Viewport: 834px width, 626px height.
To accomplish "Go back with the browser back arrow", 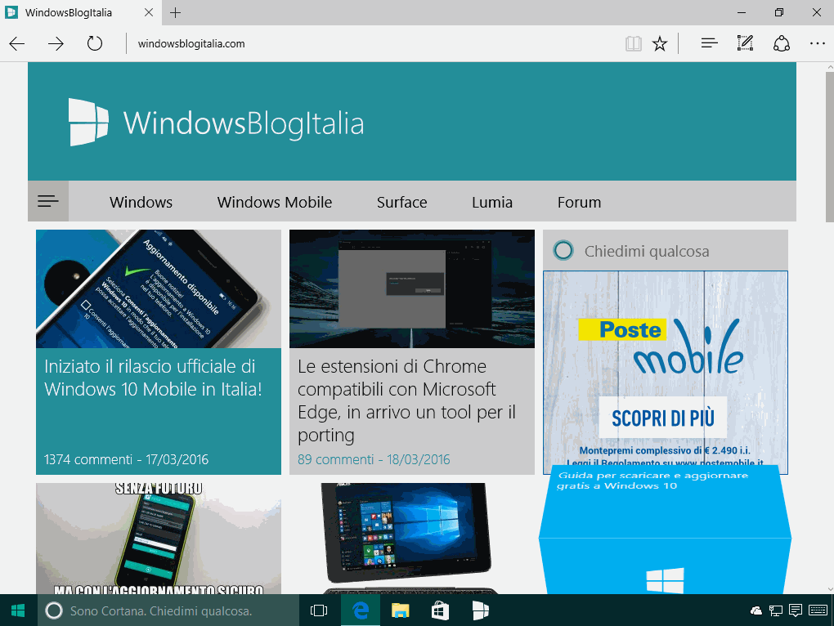I will [17, 43].
